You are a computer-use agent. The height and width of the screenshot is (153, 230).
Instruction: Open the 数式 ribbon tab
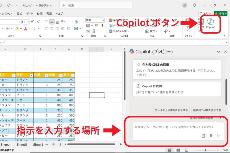pos(19,13)
